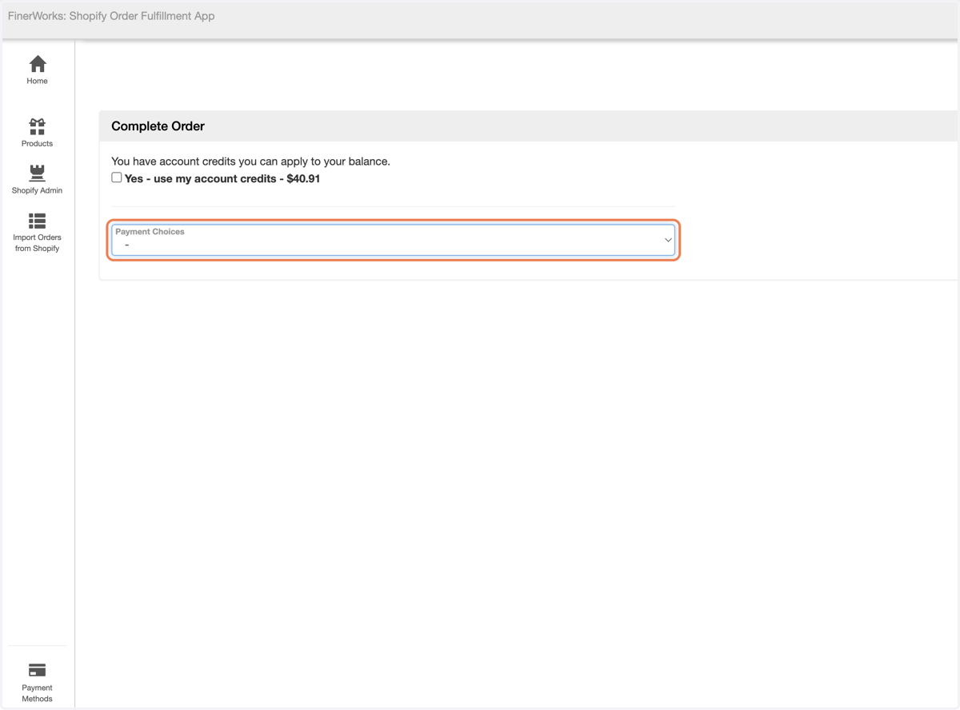This screenshot has height=710, width=960.
Task: Check 'Yes - use my account credits' box
Action: pos(117,177)
